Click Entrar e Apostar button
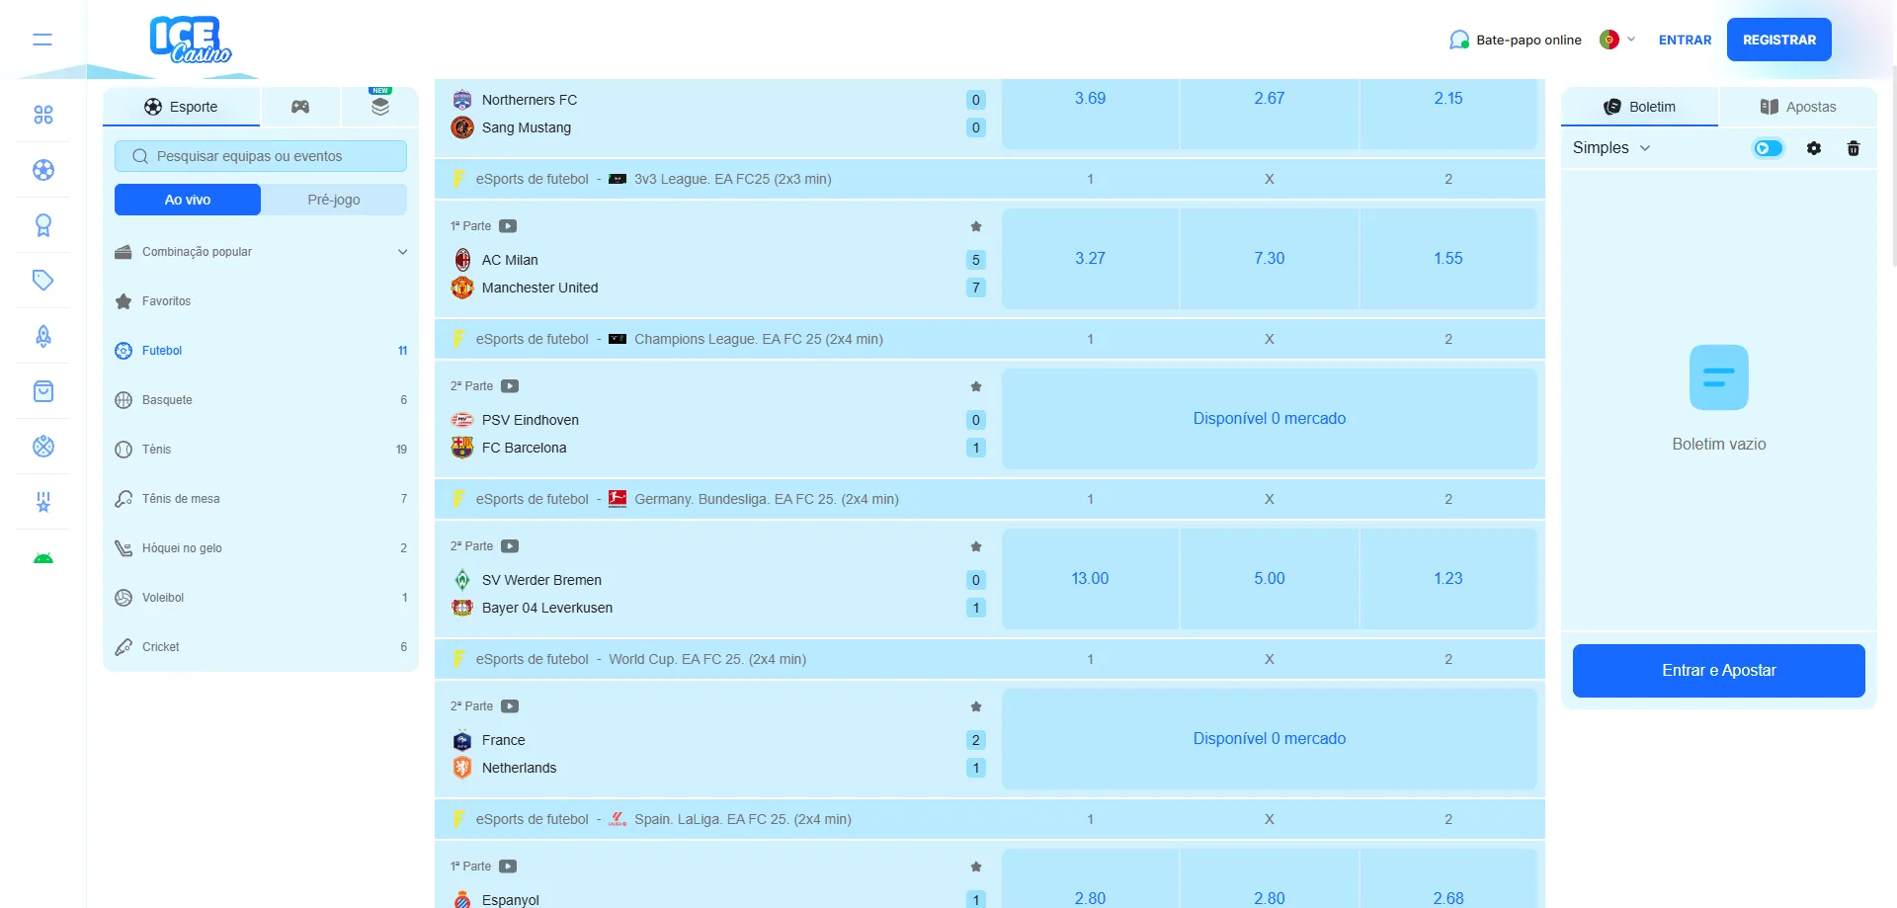Screen dimensions: 1897x908 click(1719, 671)
